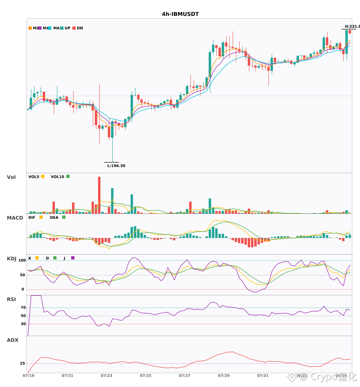The height and width of the screenshot is (387, 360).
Task: Click the 07/25 date label
Action: click(146, 376)
